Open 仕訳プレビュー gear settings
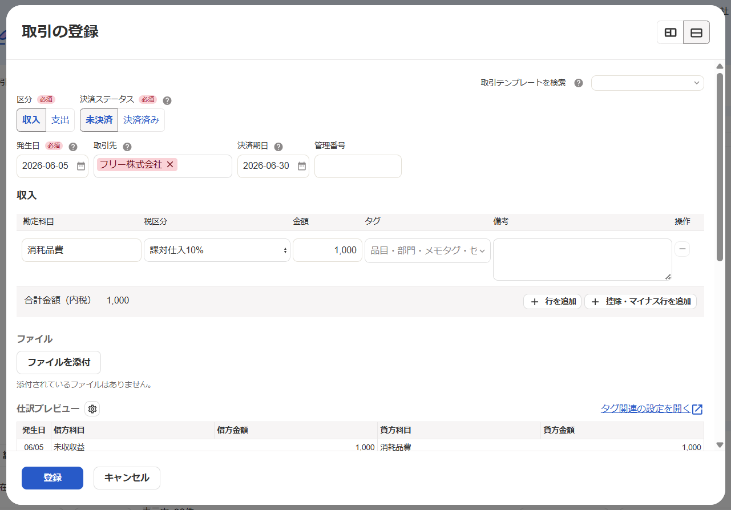This screenshot has width=731, height=510. click(92, 409)
